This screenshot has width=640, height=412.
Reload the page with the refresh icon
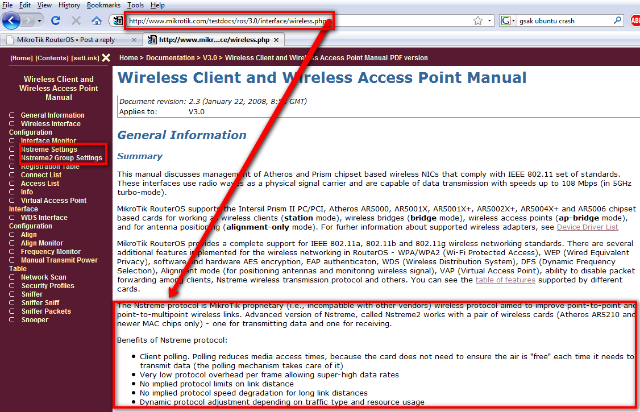point(56,20)
